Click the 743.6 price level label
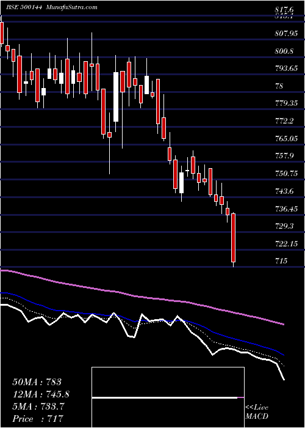 click(x=284, y=191)
